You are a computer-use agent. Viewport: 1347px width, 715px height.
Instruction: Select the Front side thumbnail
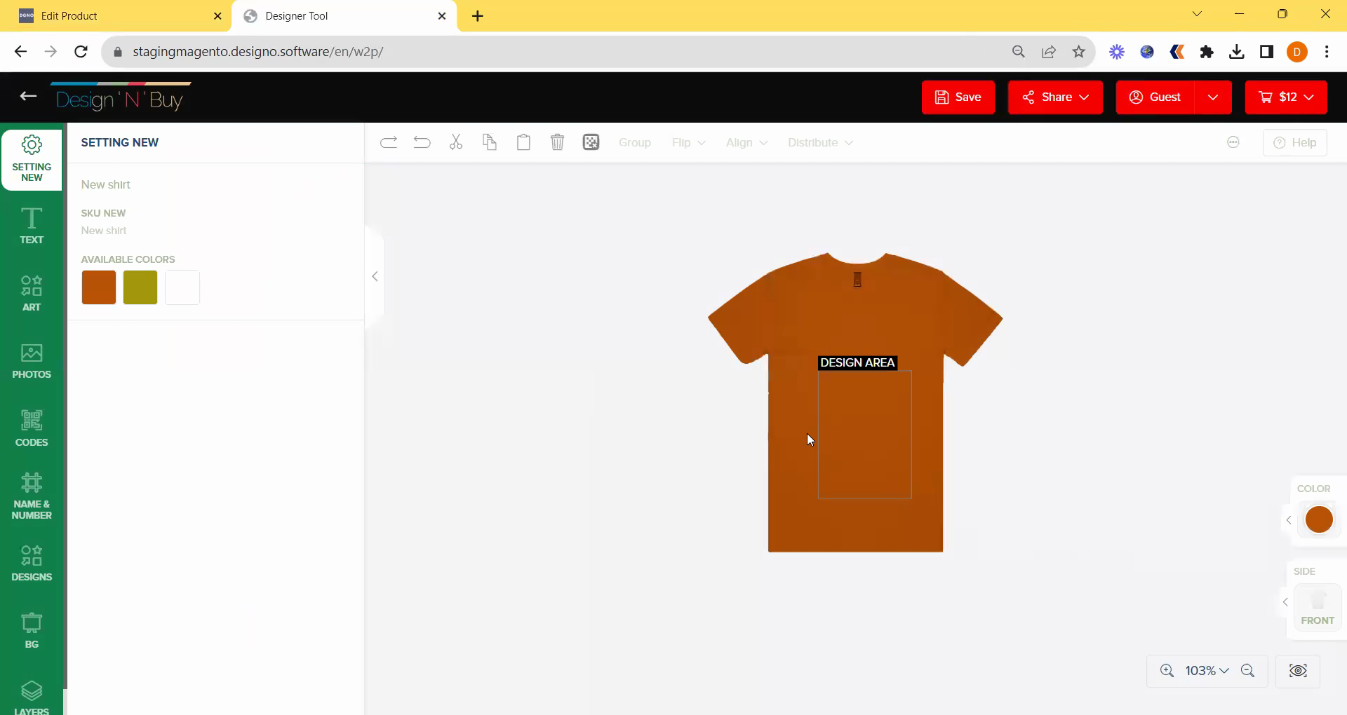[1317, 607]
